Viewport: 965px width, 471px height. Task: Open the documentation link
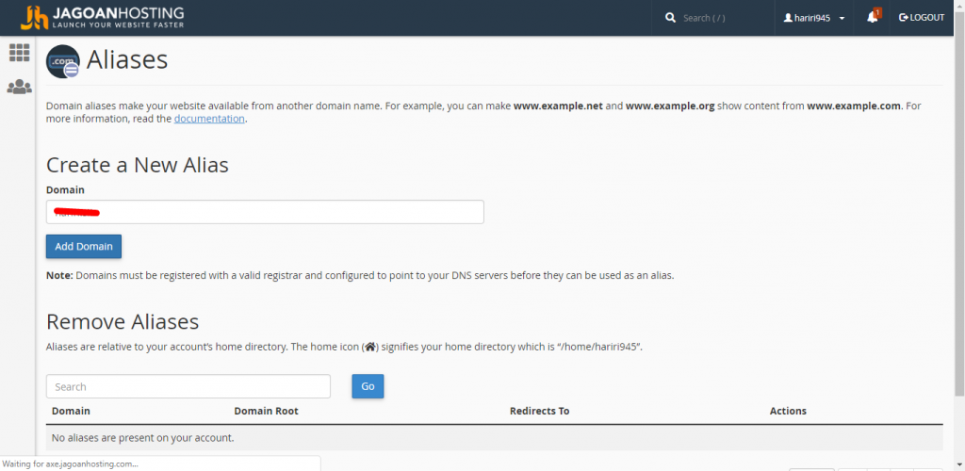tap(209, 119)
